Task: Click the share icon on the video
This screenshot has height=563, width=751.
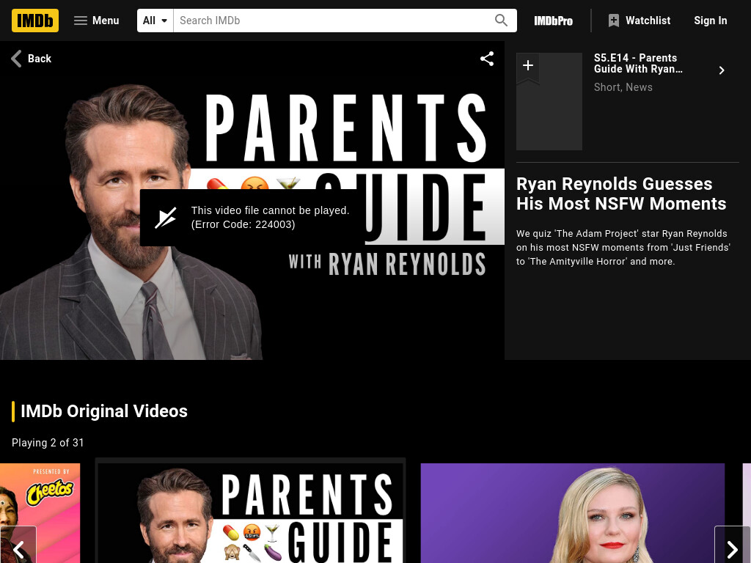Action: click(487, 59)
